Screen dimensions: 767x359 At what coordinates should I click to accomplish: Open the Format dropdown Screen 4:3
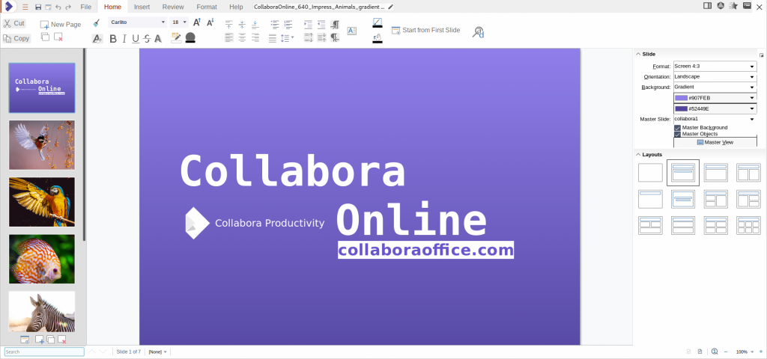(715, 67)
